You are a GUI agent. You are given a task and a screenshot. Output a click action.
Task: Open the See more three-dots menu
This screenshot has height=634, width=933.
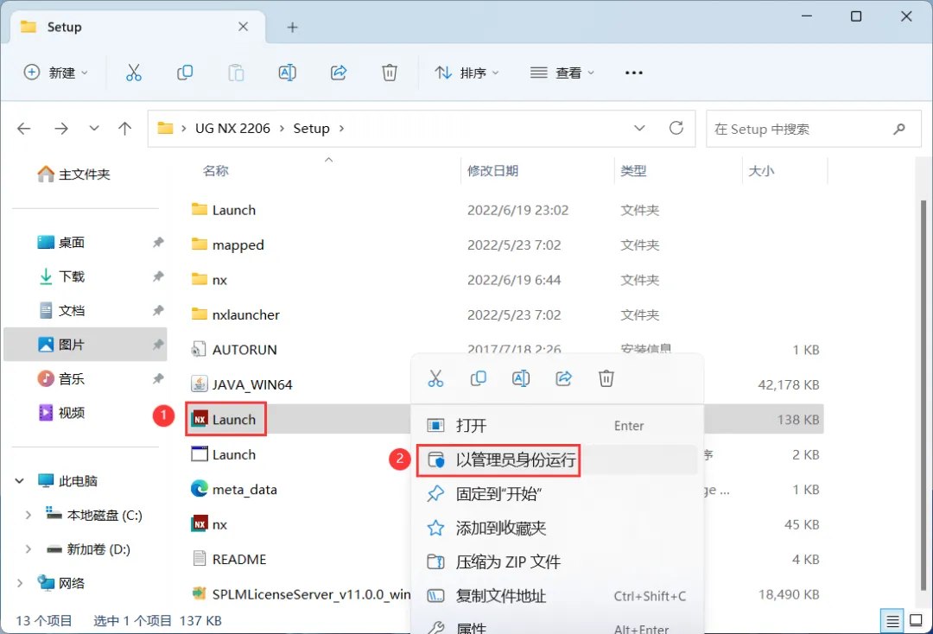coord(634,73)
